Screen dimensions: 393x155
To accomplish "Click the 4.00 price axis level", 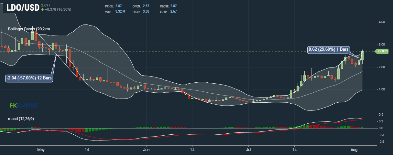I will point(381,22).
